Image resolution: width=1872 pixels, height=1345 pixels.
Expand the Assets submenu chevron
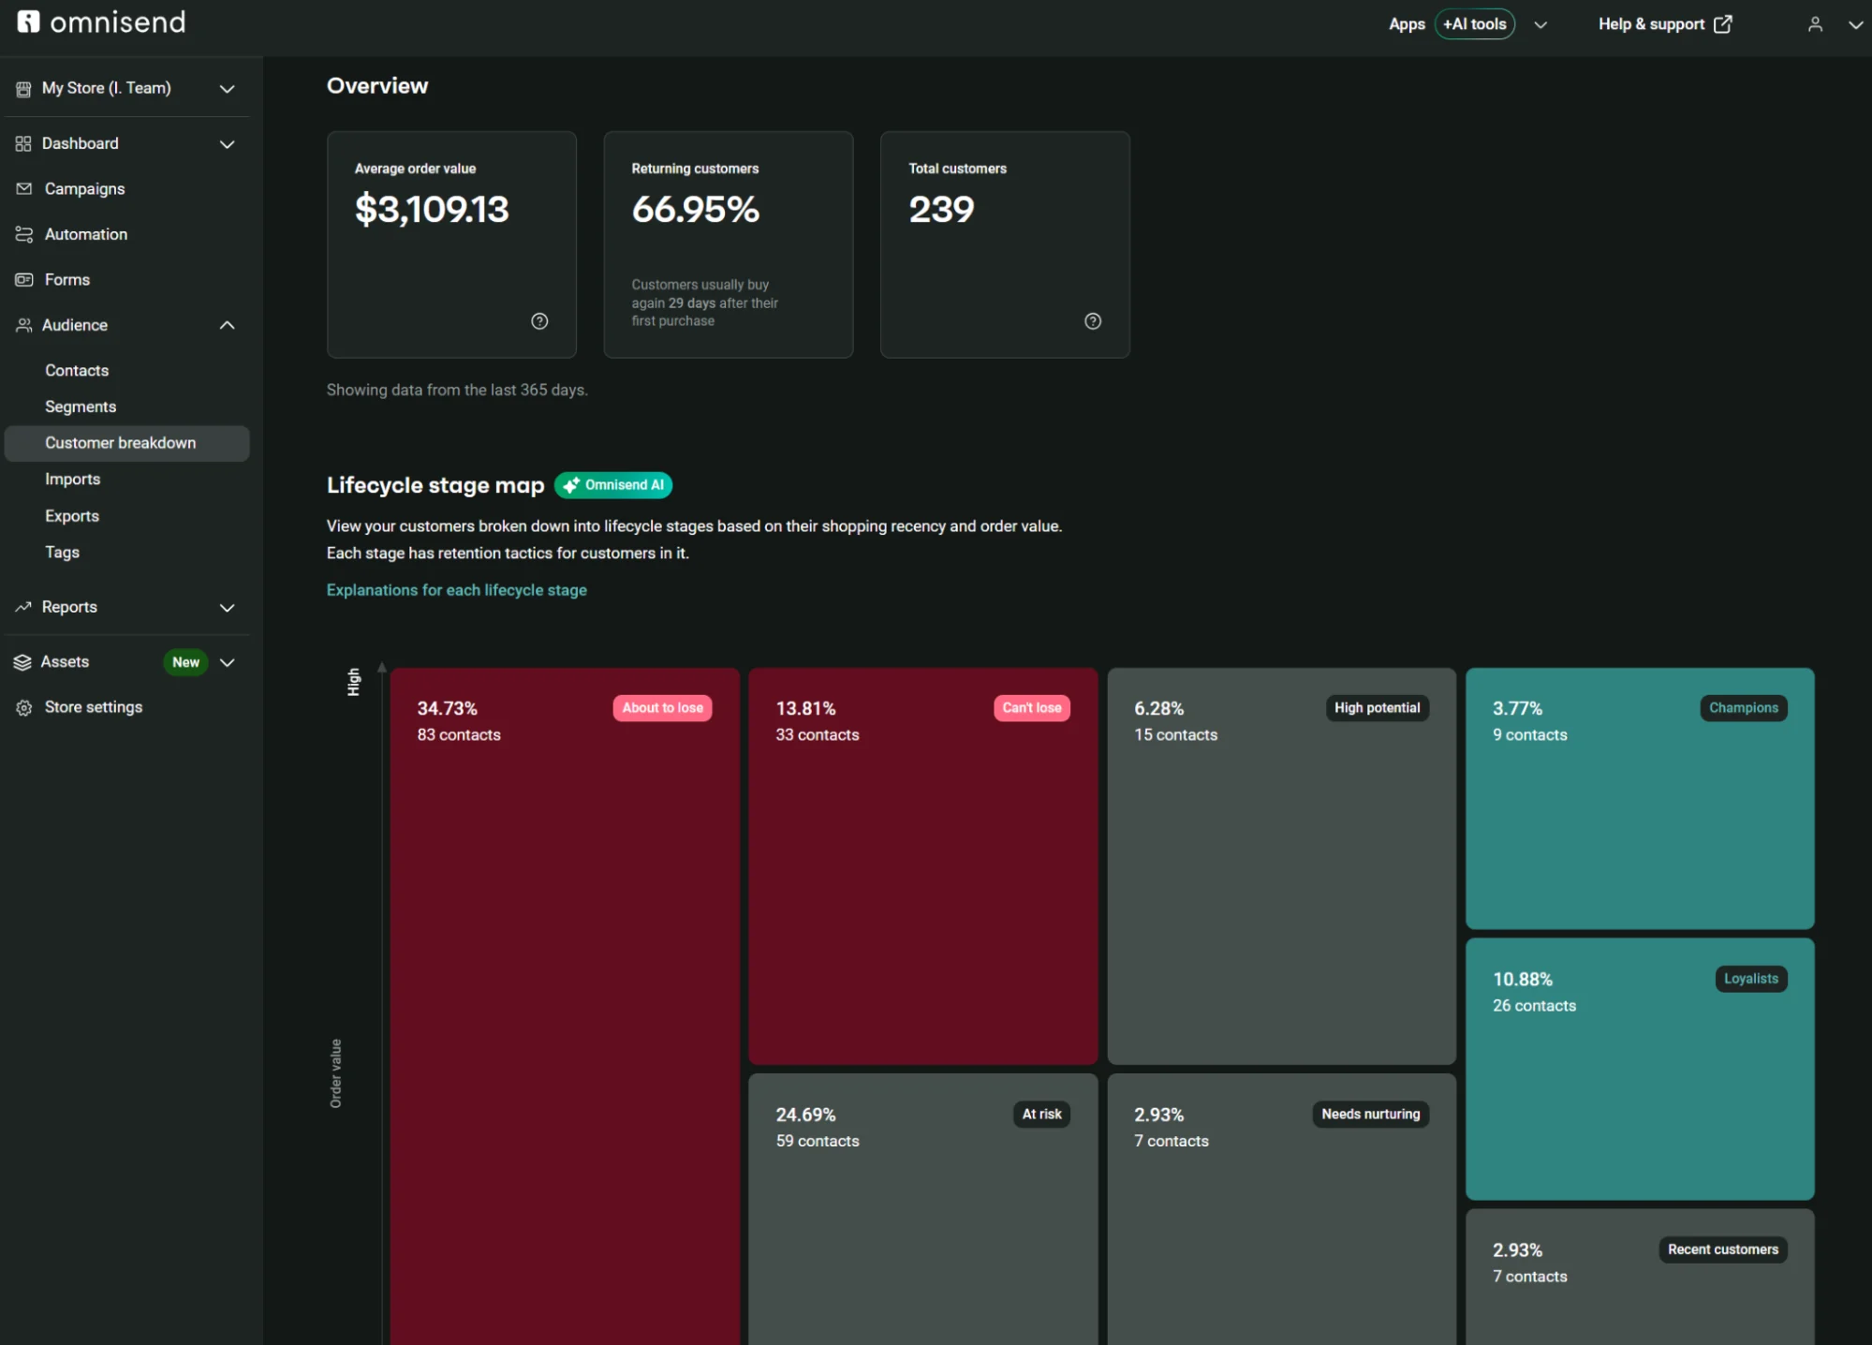[x=227, y=663]
